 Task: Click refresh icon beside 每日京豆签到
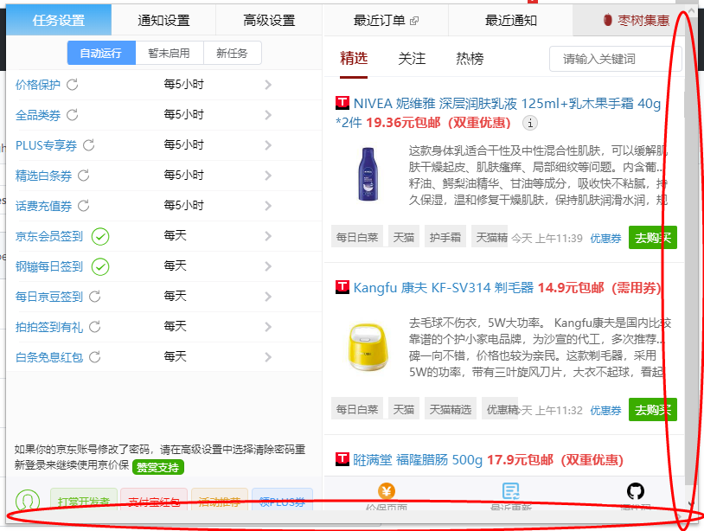pyautogui.click(x=95, y=297)
